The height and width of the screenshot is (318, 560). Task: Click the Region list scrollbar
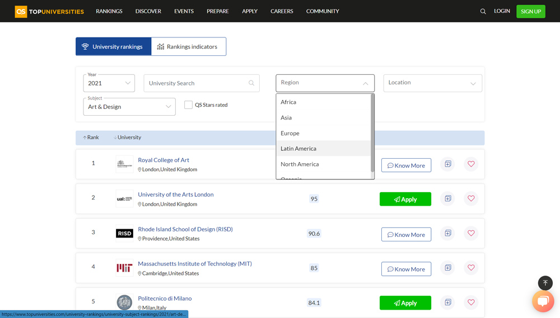372,132
